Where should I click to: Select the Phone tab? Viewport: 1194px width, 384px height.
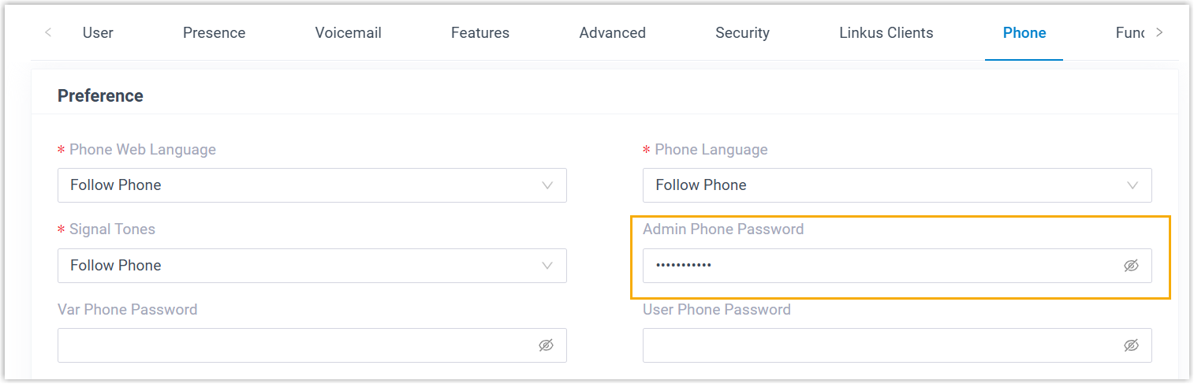click(1024, 33)
